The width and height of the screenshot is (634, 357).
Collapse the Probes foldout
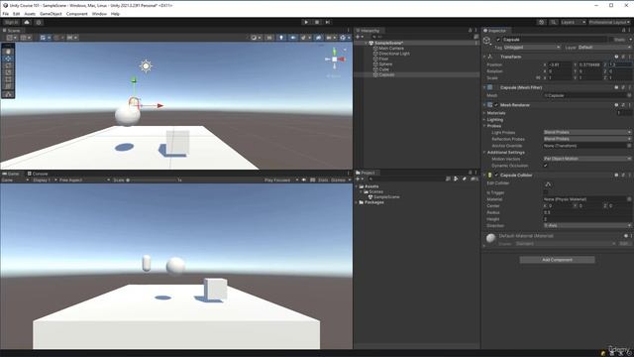pos(484,126)
